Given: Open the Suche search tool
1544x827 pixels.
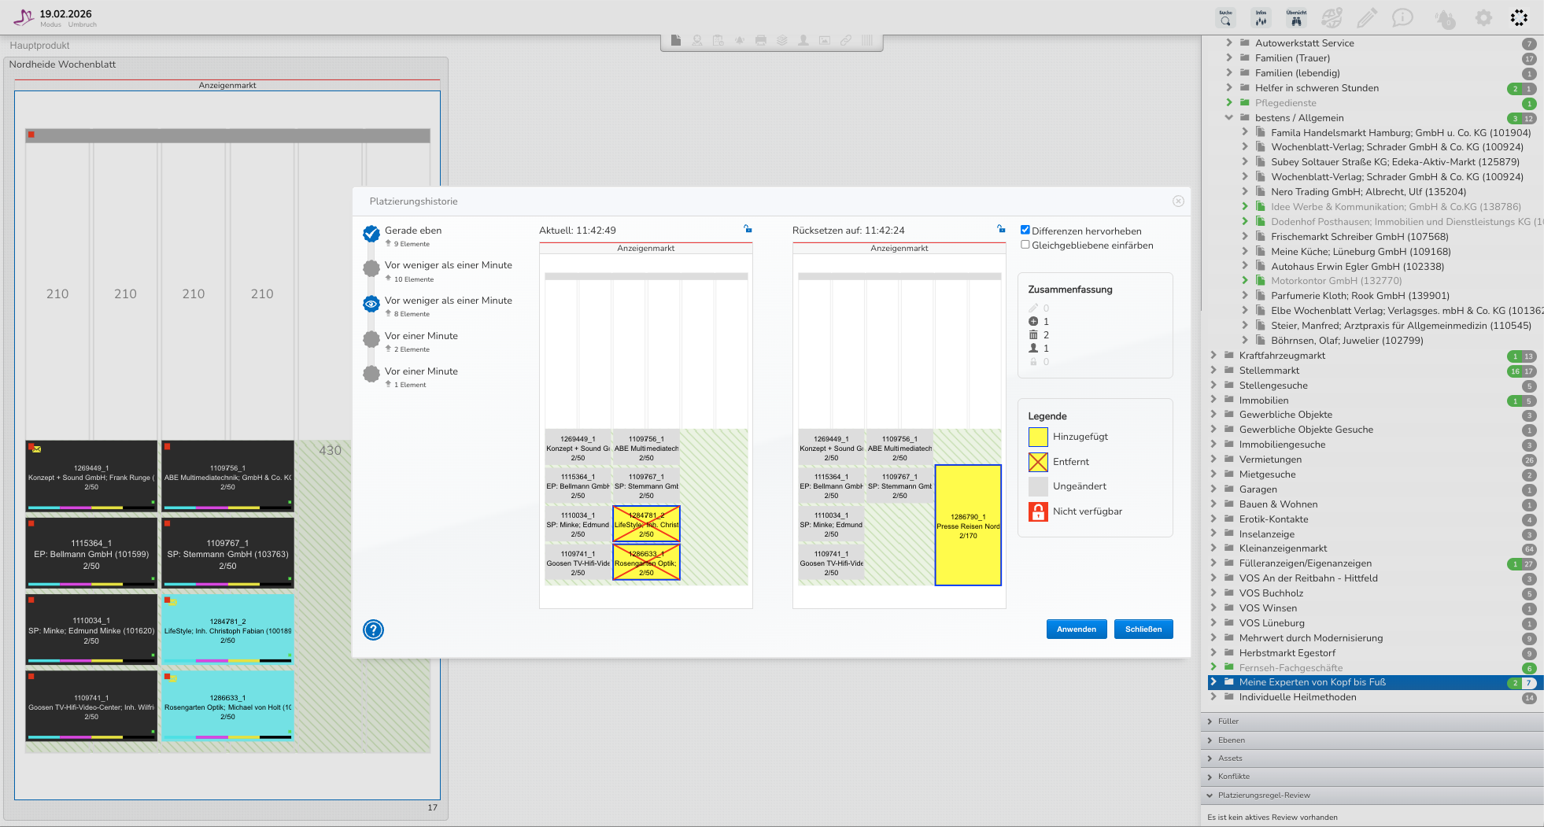Looking at the screenshot, I should point(1225,18).
